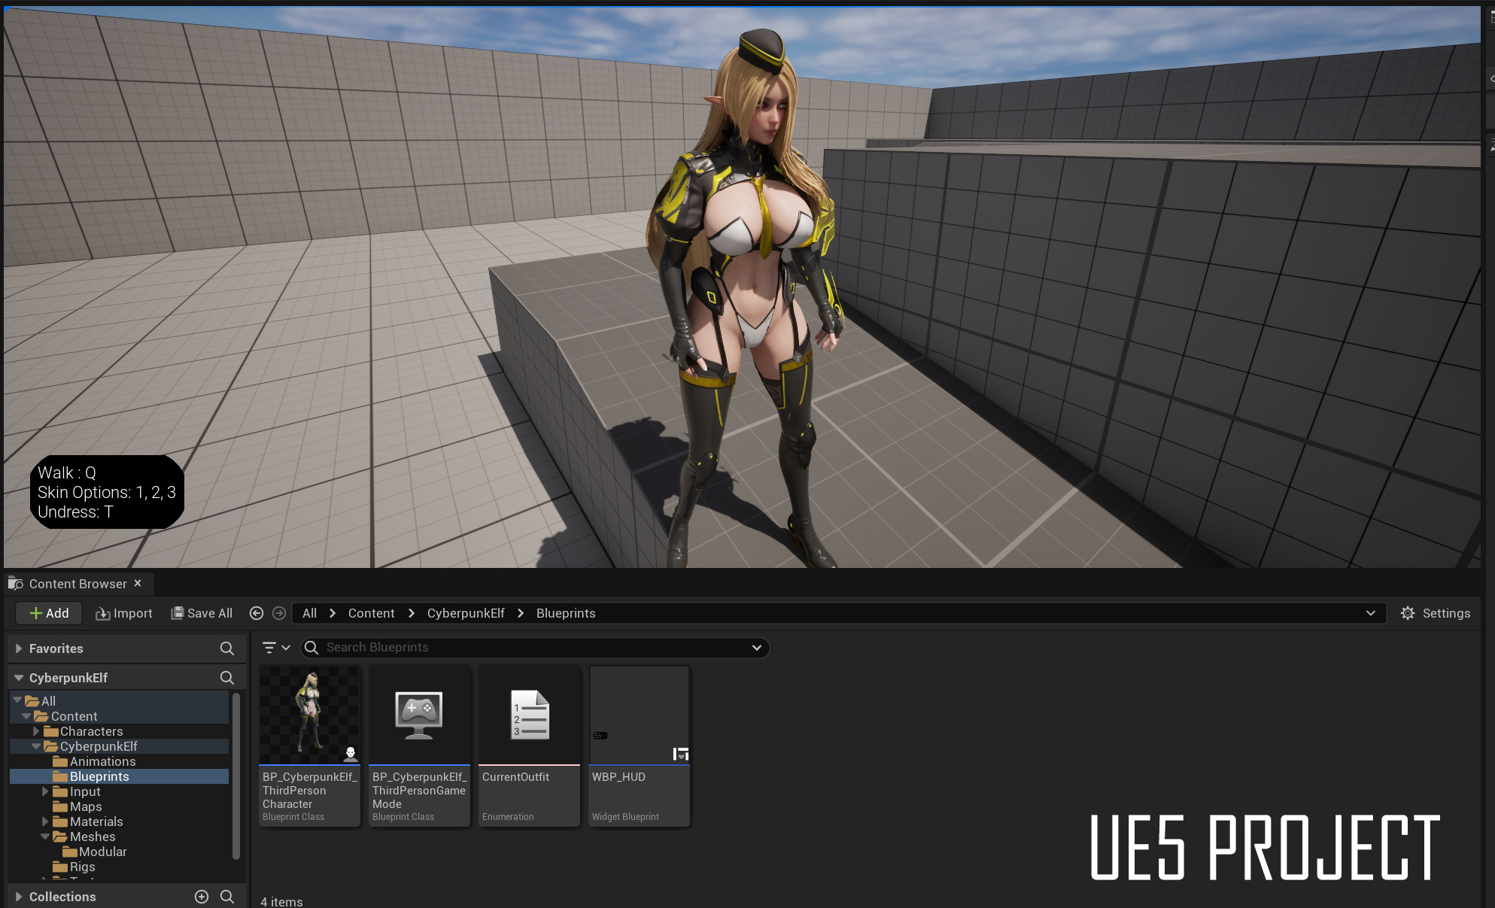
Task: Click the navigate forward arrow icon
Action: (279, 613)
